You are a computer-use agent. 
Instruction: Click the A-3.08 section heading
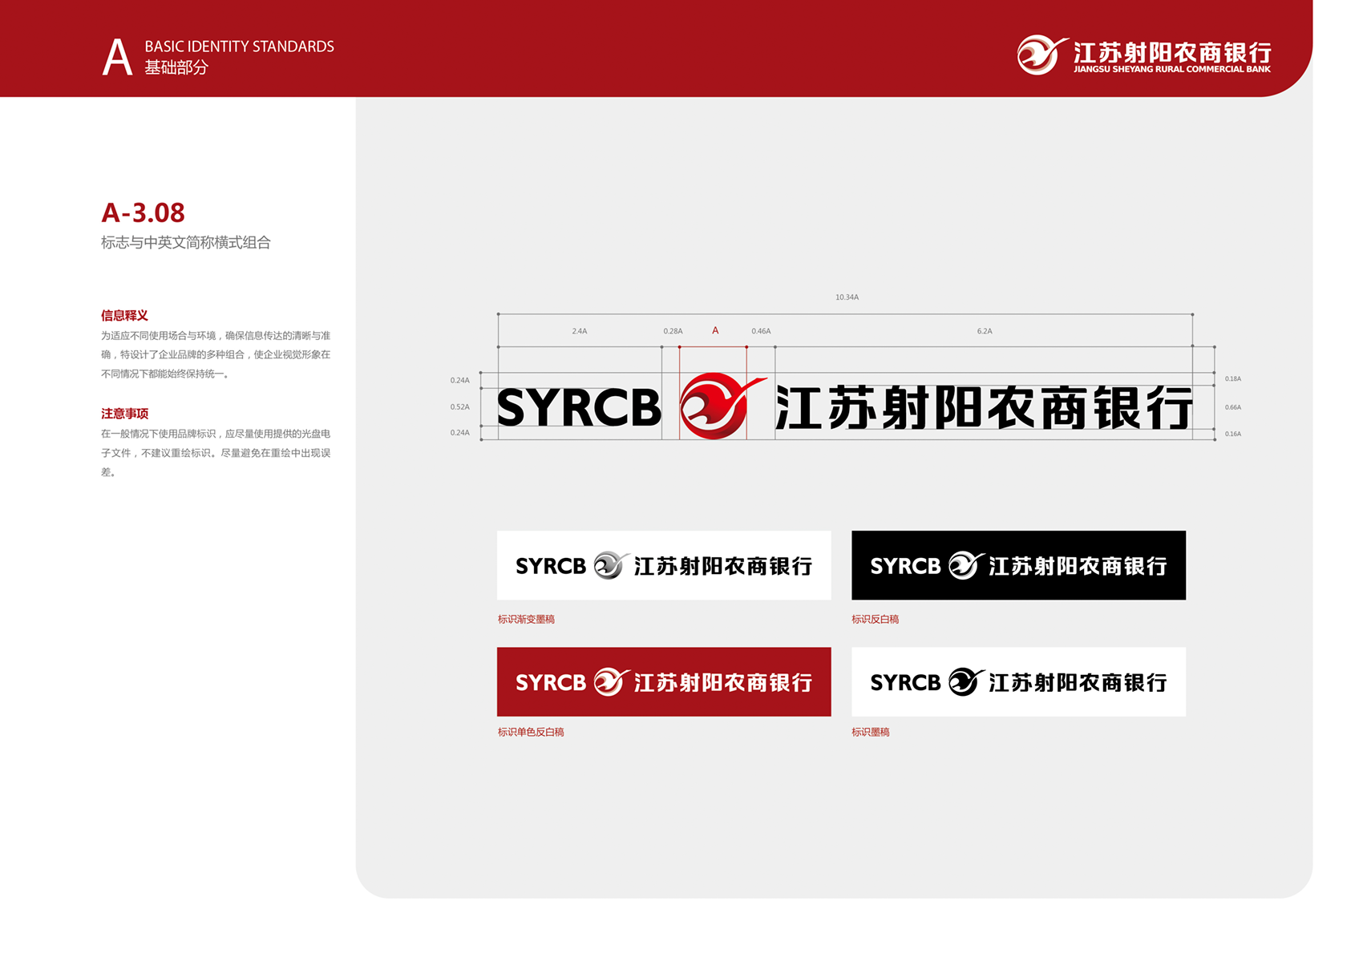point(143,212)
